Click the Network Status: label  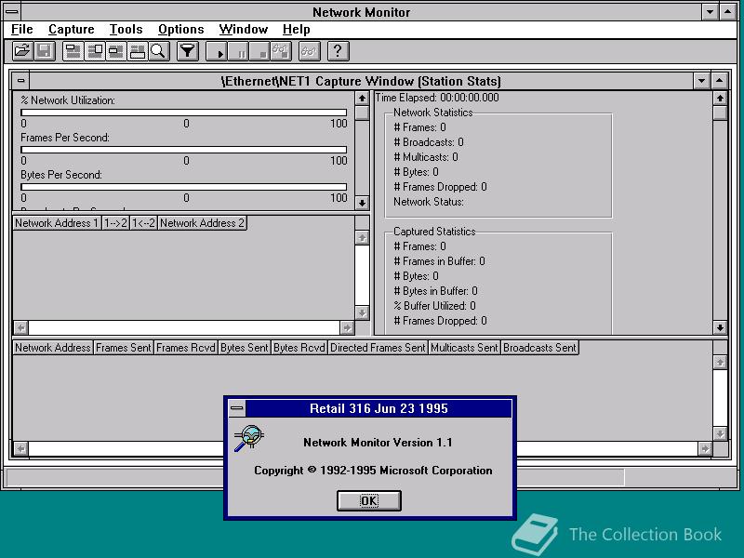point(429,202)
